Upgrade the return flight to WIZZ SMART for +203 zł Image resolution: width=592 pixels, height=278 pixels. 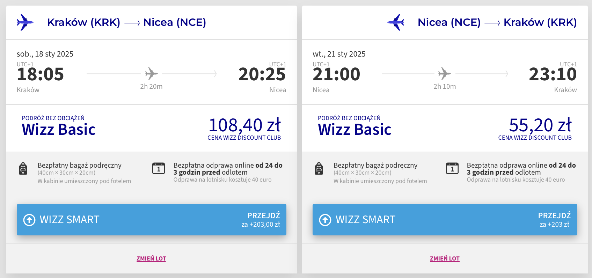pos(445,220)
